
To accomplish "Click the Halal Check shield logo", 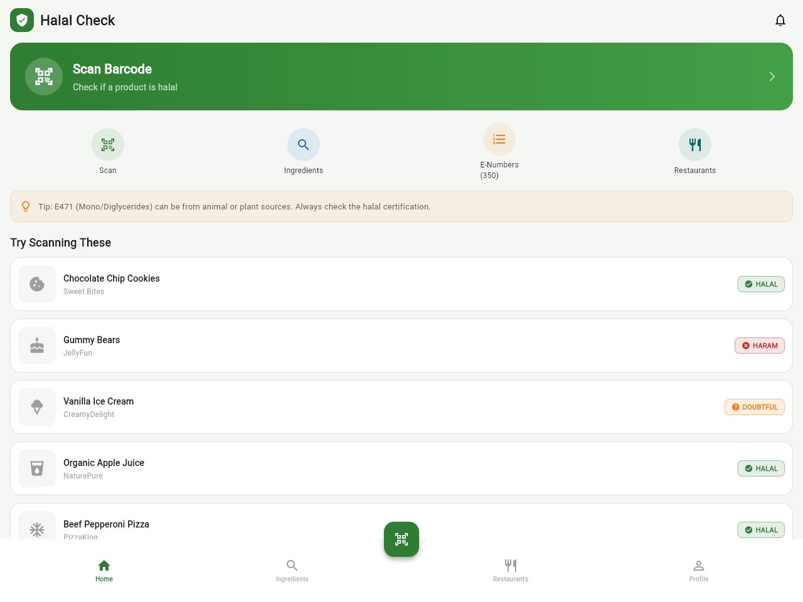I will click(x=22, y=20).
